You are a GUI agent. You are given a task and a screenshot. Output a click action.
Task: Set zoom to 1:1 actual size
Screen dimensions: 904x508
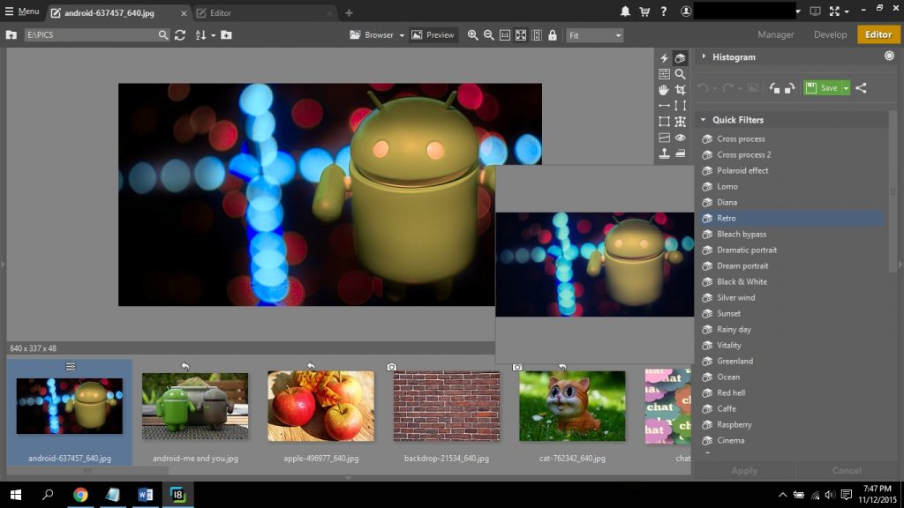click(x=505, y=35)
